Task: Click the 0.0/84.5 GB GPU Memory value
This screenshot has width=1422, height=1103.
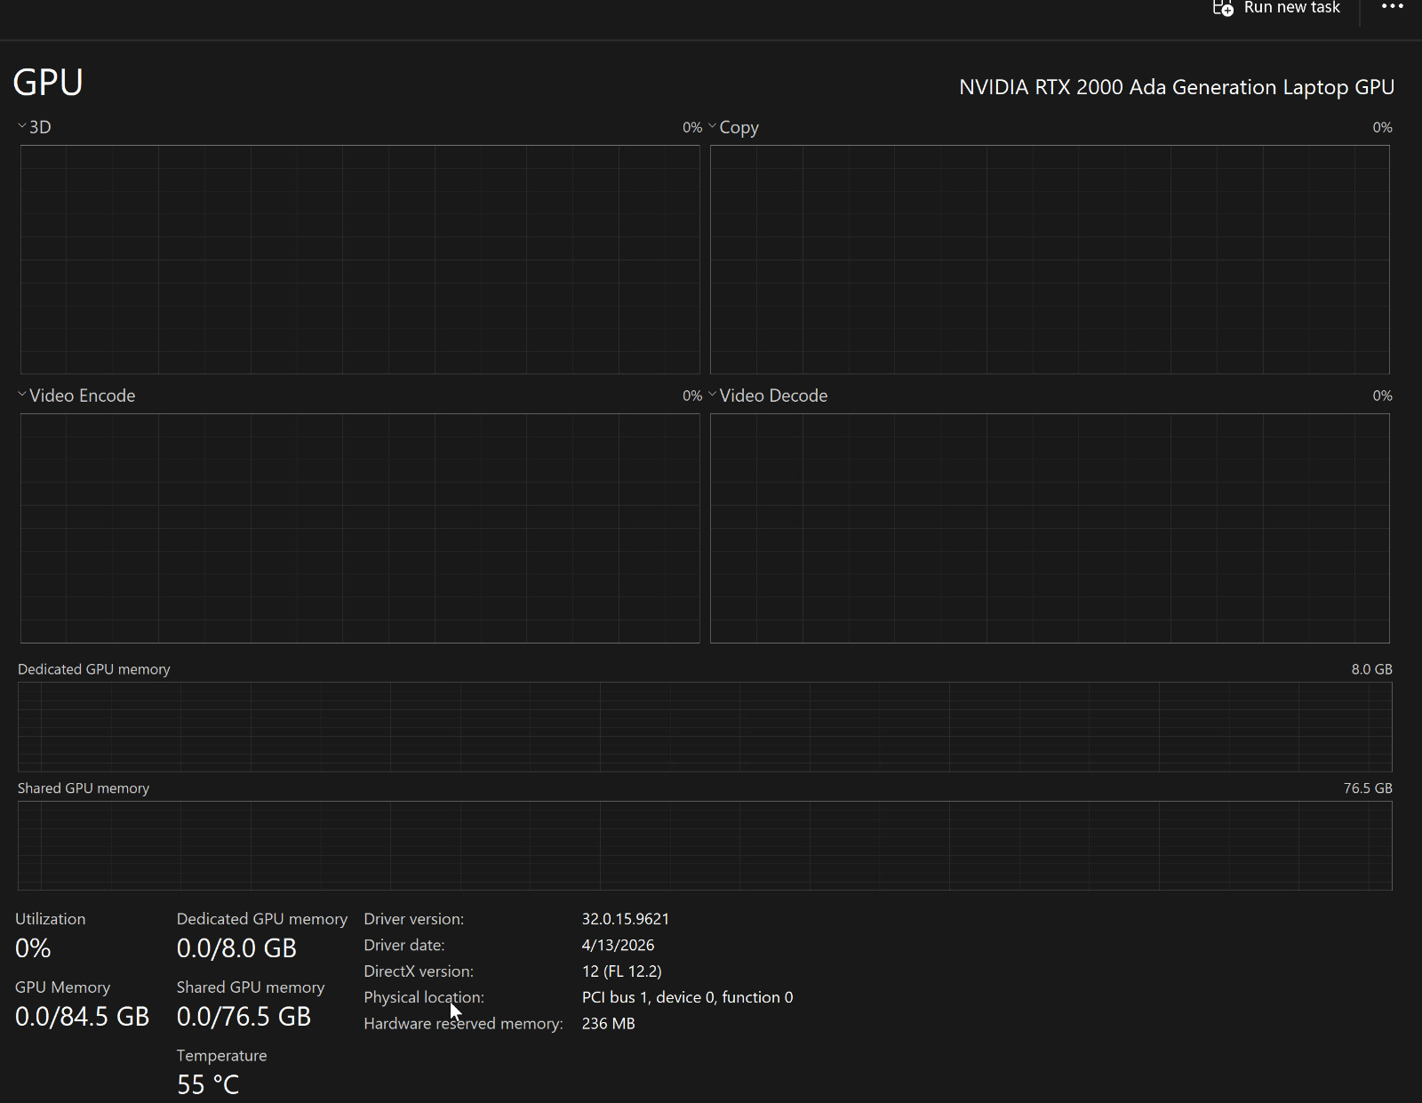Action: [x=82, y=1017]
